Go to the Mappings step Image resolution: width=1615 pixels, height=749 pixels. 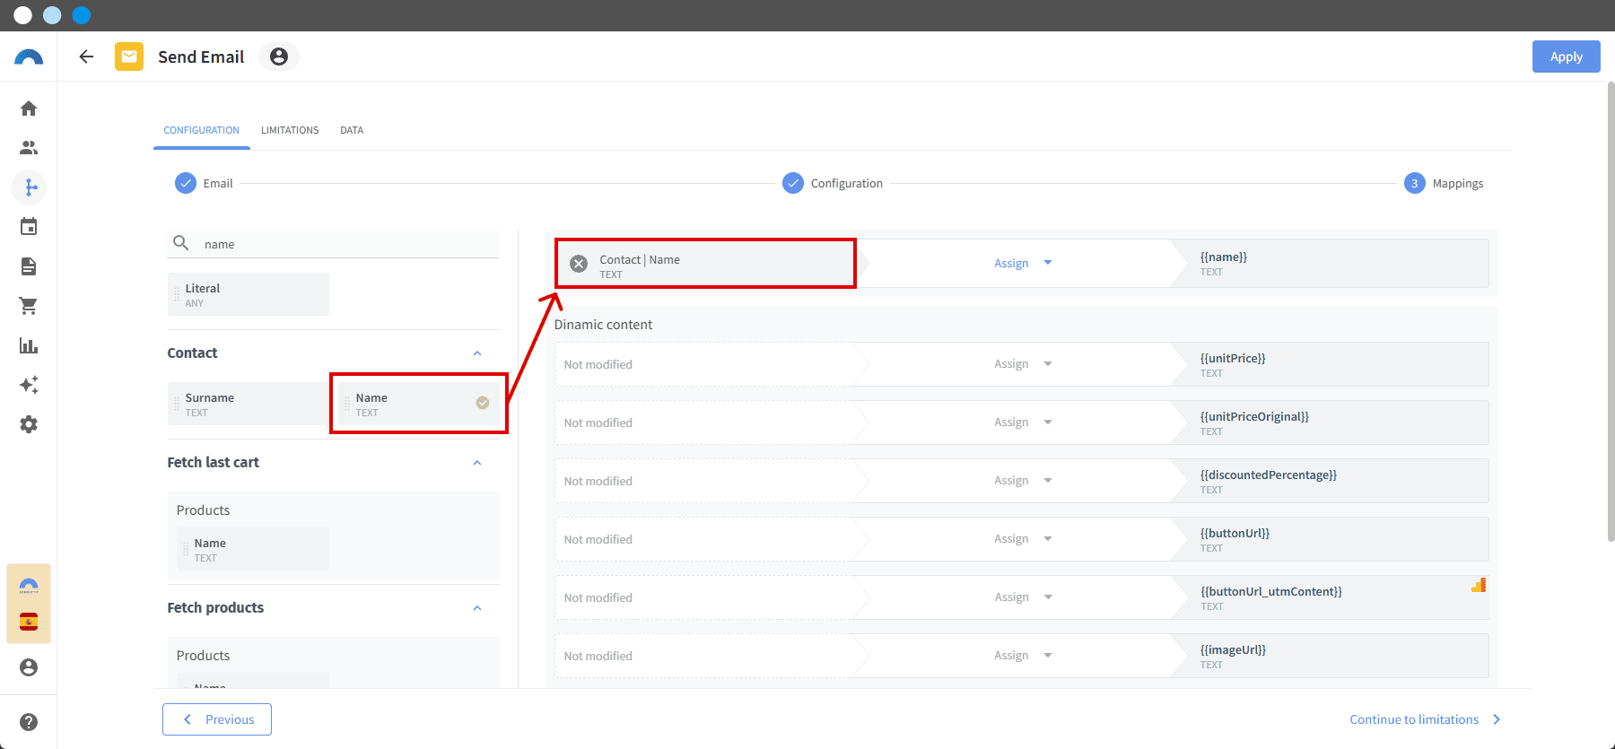(1444, 184)
